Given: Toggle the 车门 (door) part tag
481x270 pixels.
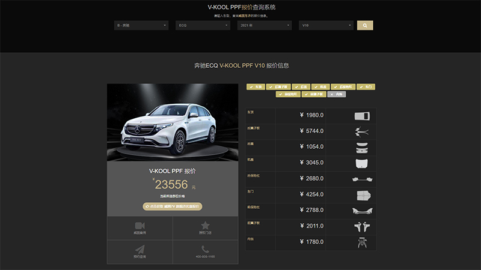Looking at the screenshot, I should [x=366, y=87].
